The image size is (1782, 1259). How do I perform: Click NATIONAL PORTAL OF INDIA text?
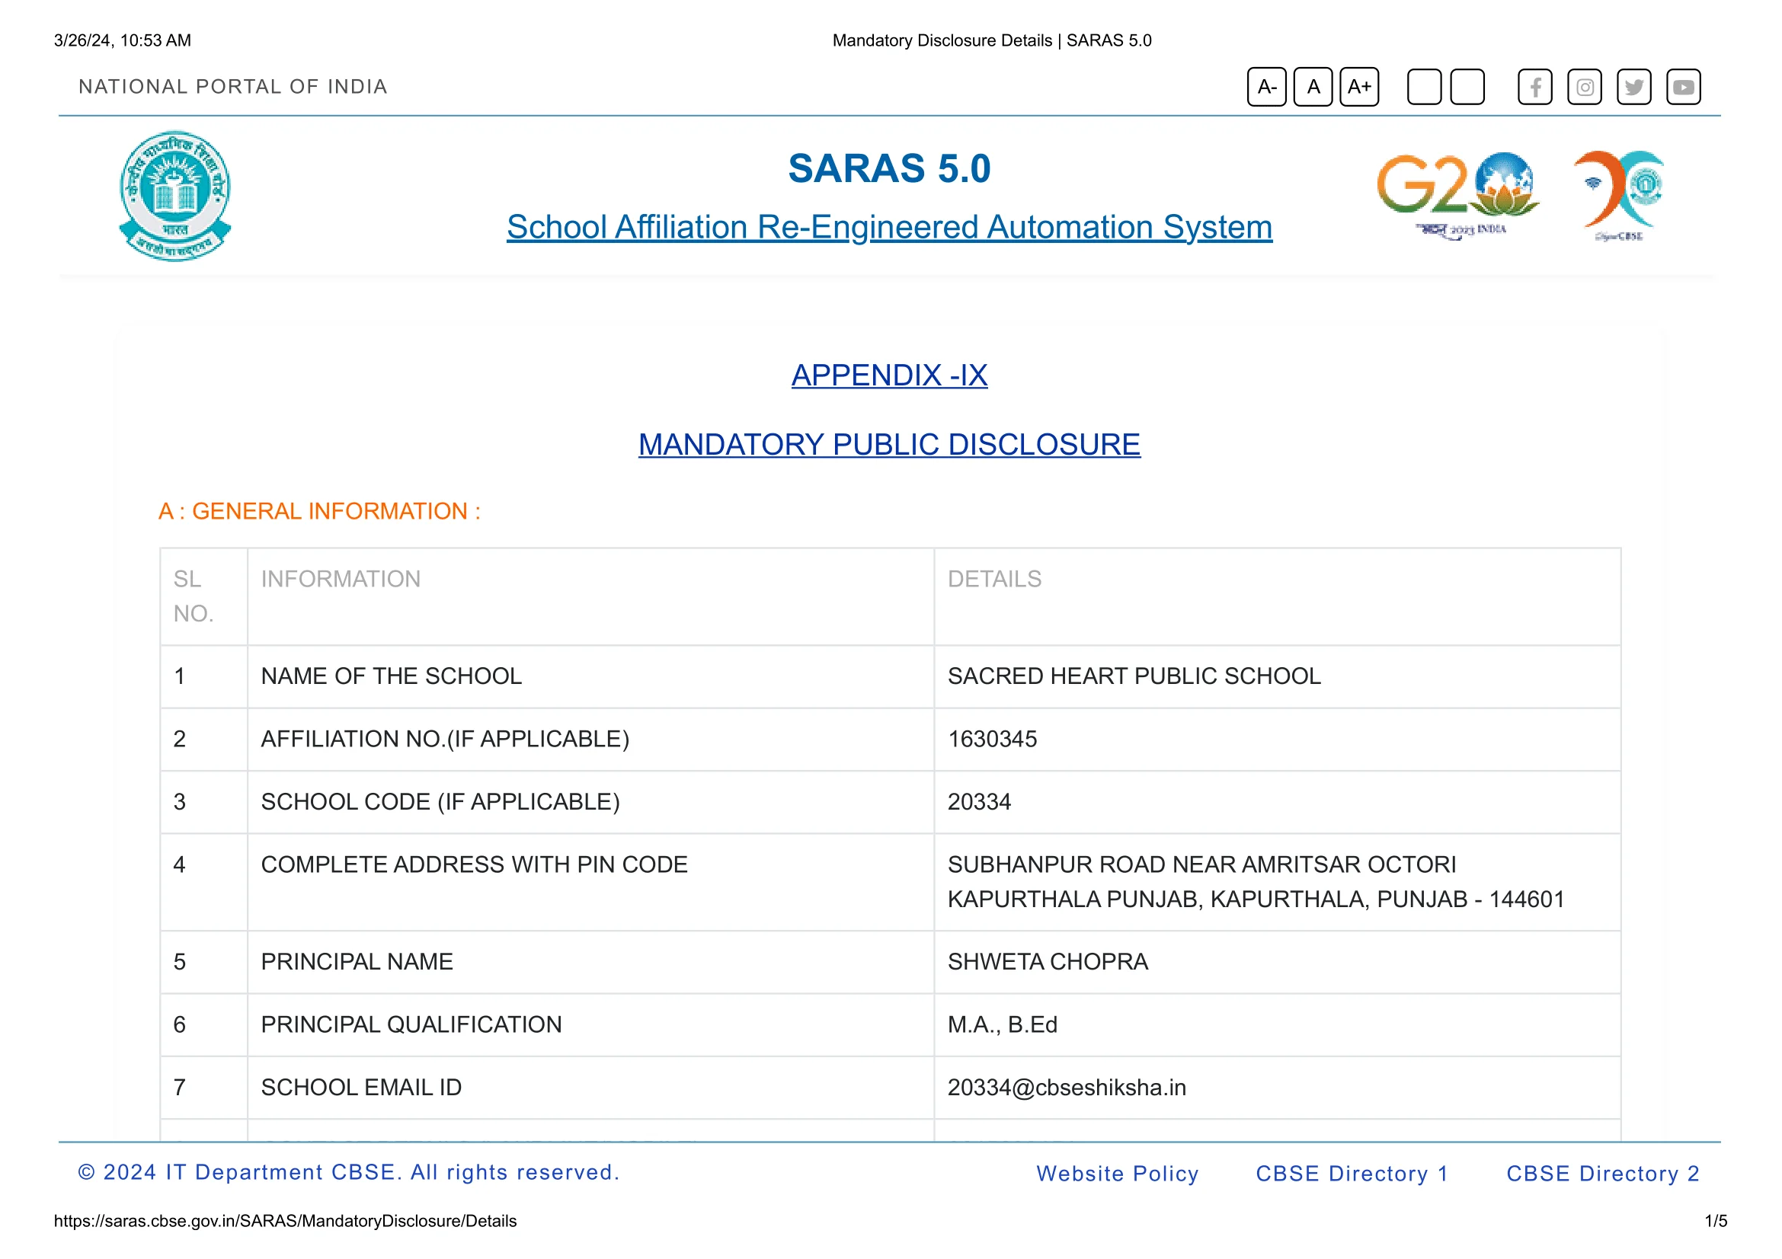point(233,87)
